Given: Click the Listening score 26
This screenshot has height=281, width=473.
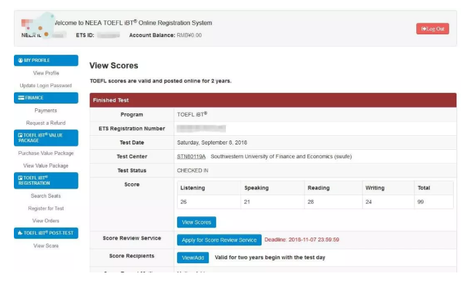Looking at the screenshot, I should (x=184, y=202).
